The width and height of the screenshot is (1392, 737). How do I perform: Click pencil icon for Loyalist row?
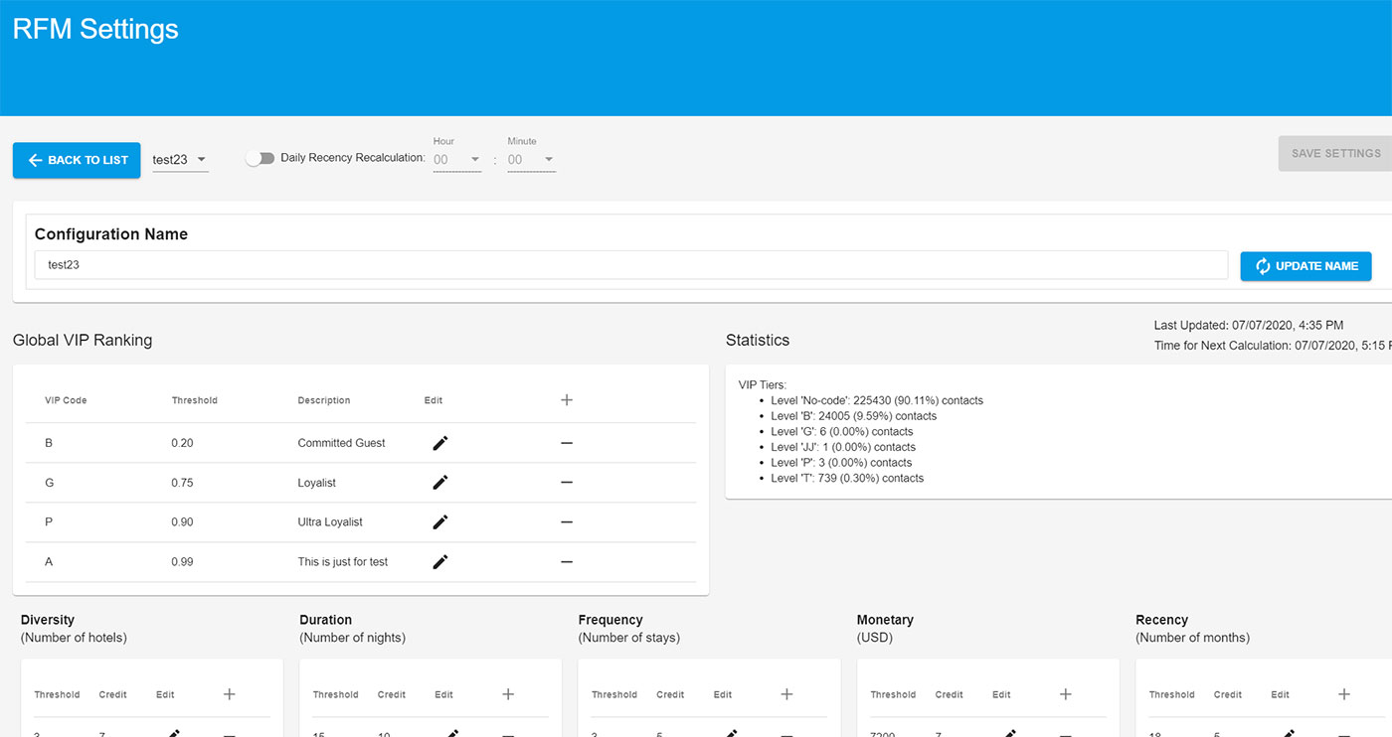tap(440, 483)
